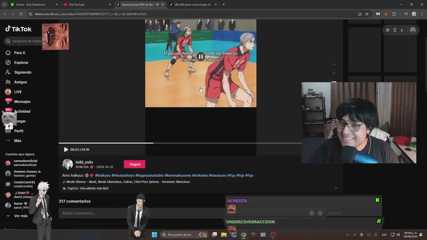Bookmark this page with the star
The image size is (427, 240).
(x=367, y=14)
